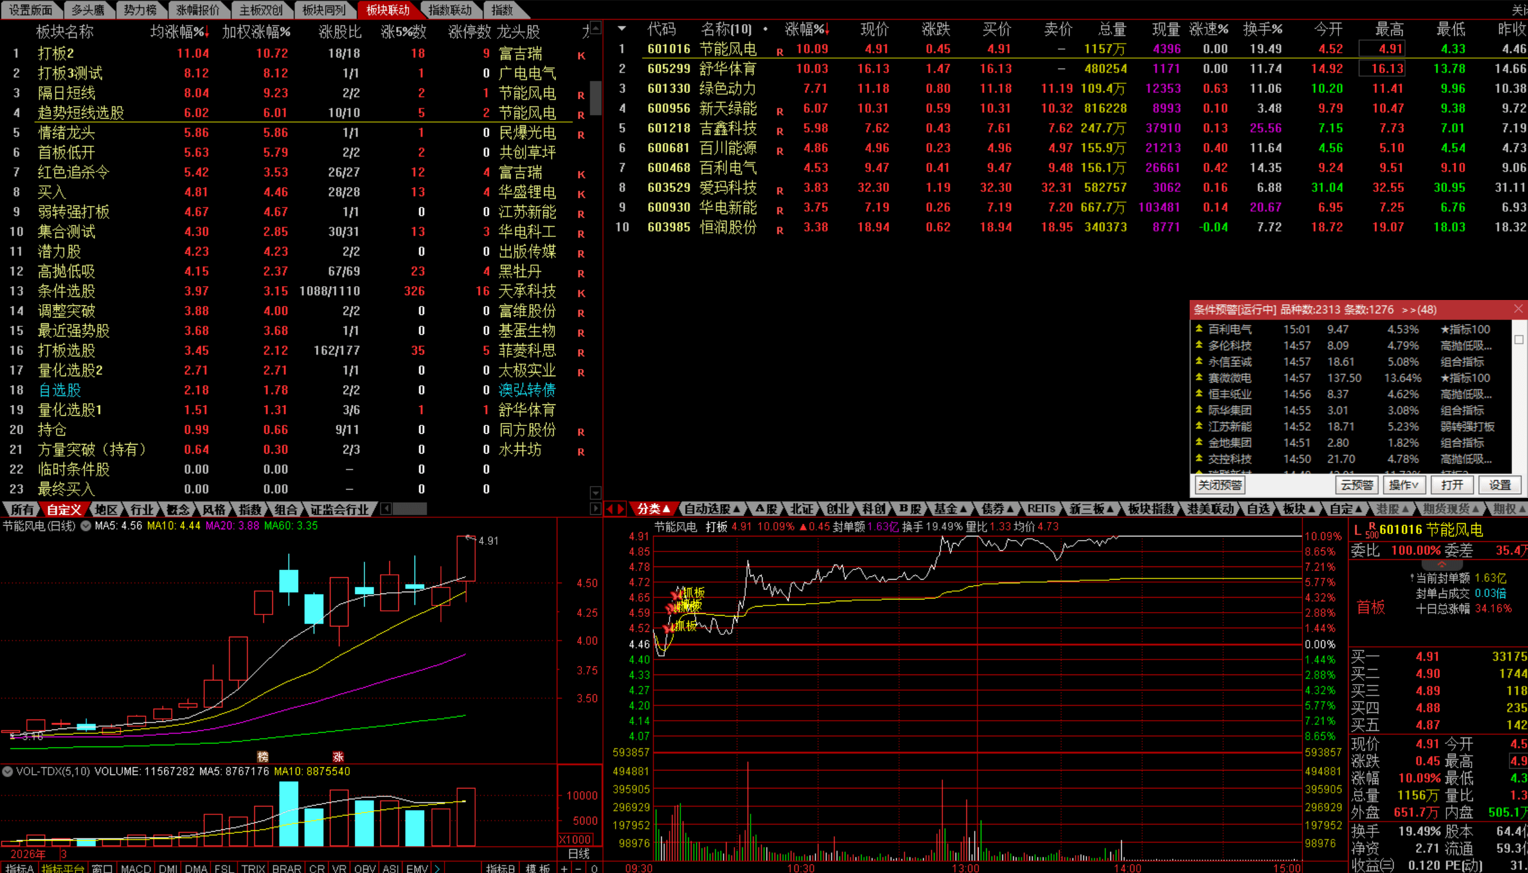Select the 指标平台 tab

tap(63, 868)
